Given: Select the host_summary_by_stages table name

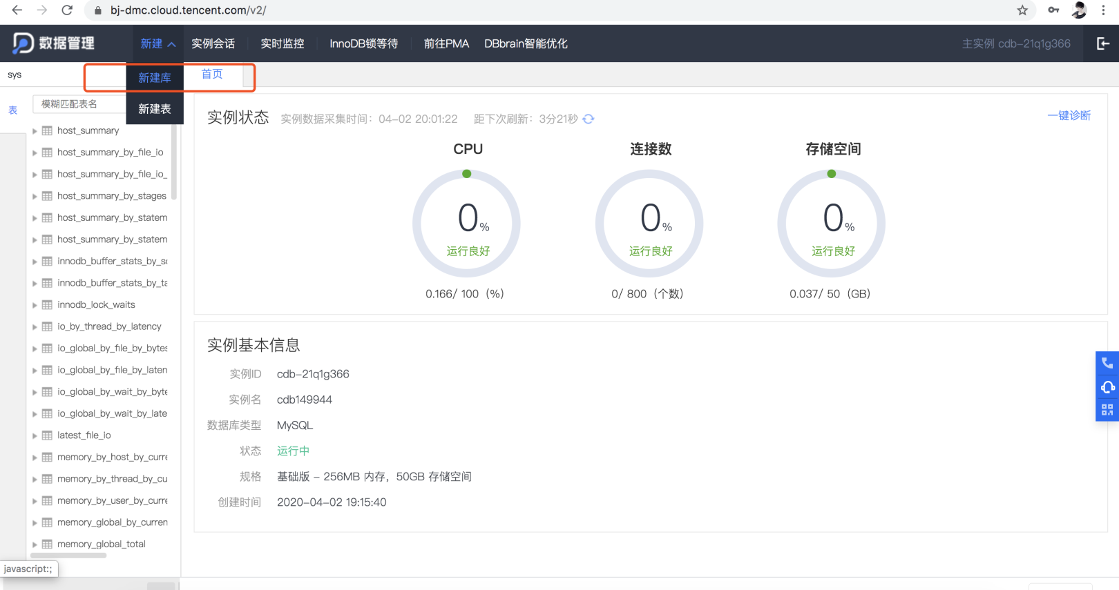Looking at the screenshot, I should pos(112,196).
